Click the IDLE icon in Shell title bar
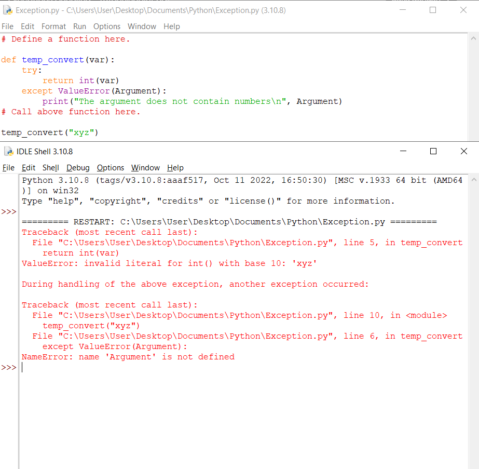 tap(8, 151)
